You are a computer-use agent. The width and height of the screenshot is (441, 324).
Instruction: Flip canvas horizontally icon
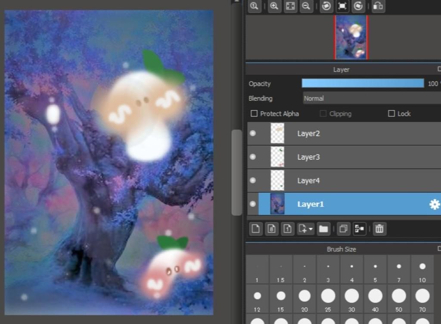tap(378, 6)
